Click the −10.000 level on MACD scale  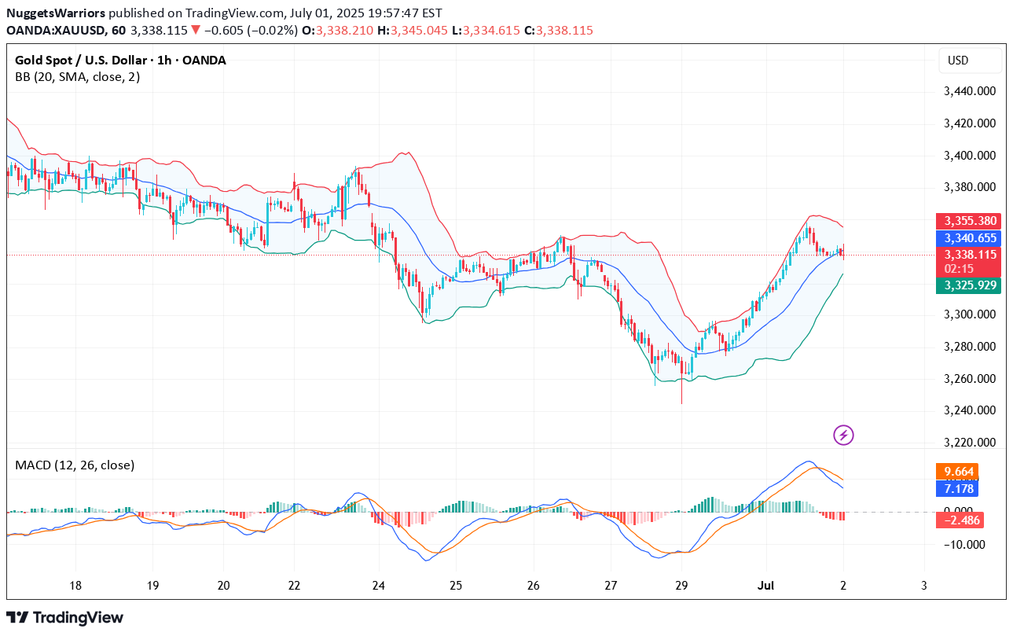pyautogui.click(x=963, y=544)
